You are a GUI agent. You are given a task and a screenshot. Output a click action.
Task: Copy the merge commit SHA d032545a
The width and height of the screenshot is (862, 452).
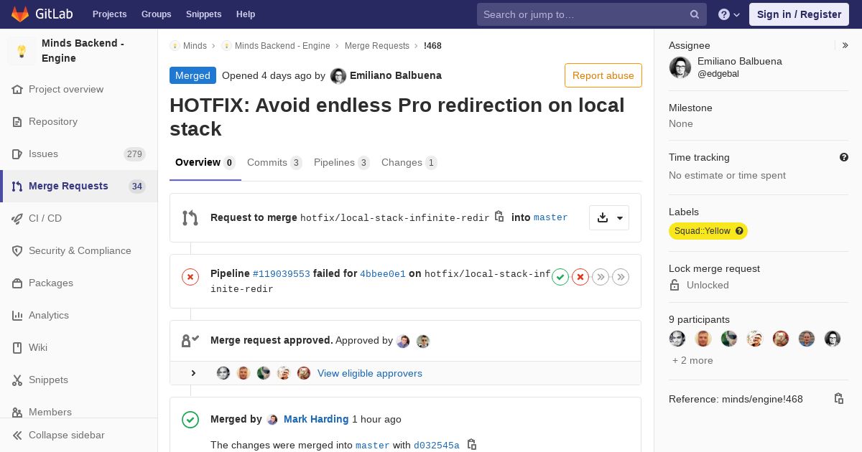[x=472, y=445]
